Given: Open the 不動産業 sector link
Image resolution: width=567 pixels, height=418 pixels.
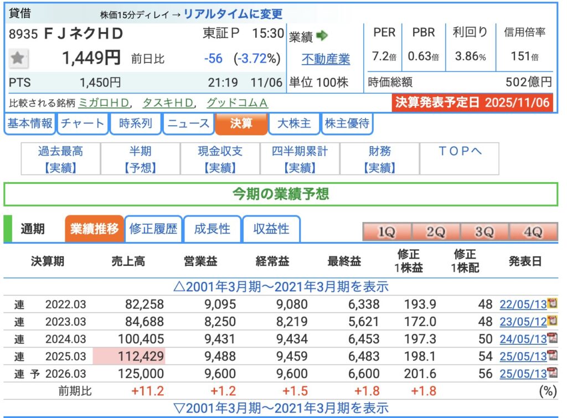Looking at the screenshot, I should point(326,59).
